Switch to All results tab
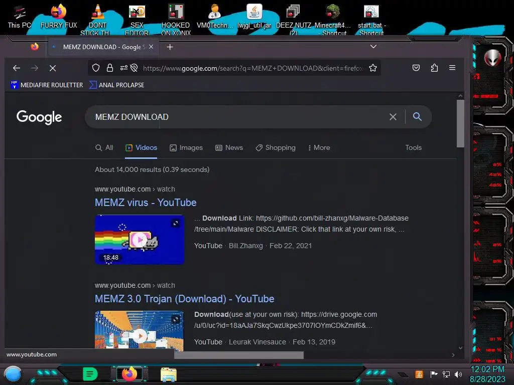Image resolution: width=514 pixels, height=385 pixels. point(104,148)
